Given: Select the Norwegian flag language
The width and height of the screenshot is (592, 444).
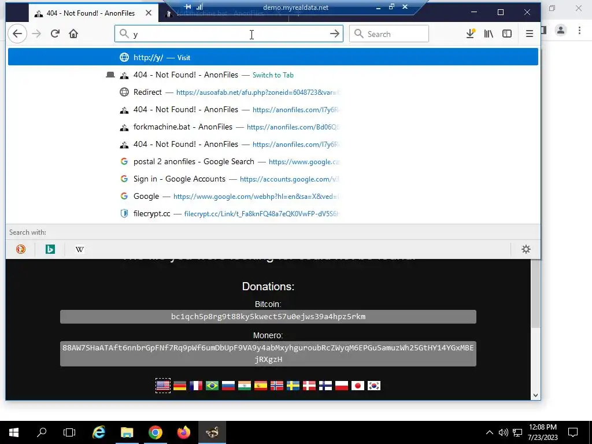Looking at the screenshot, I should click(277, 386).
